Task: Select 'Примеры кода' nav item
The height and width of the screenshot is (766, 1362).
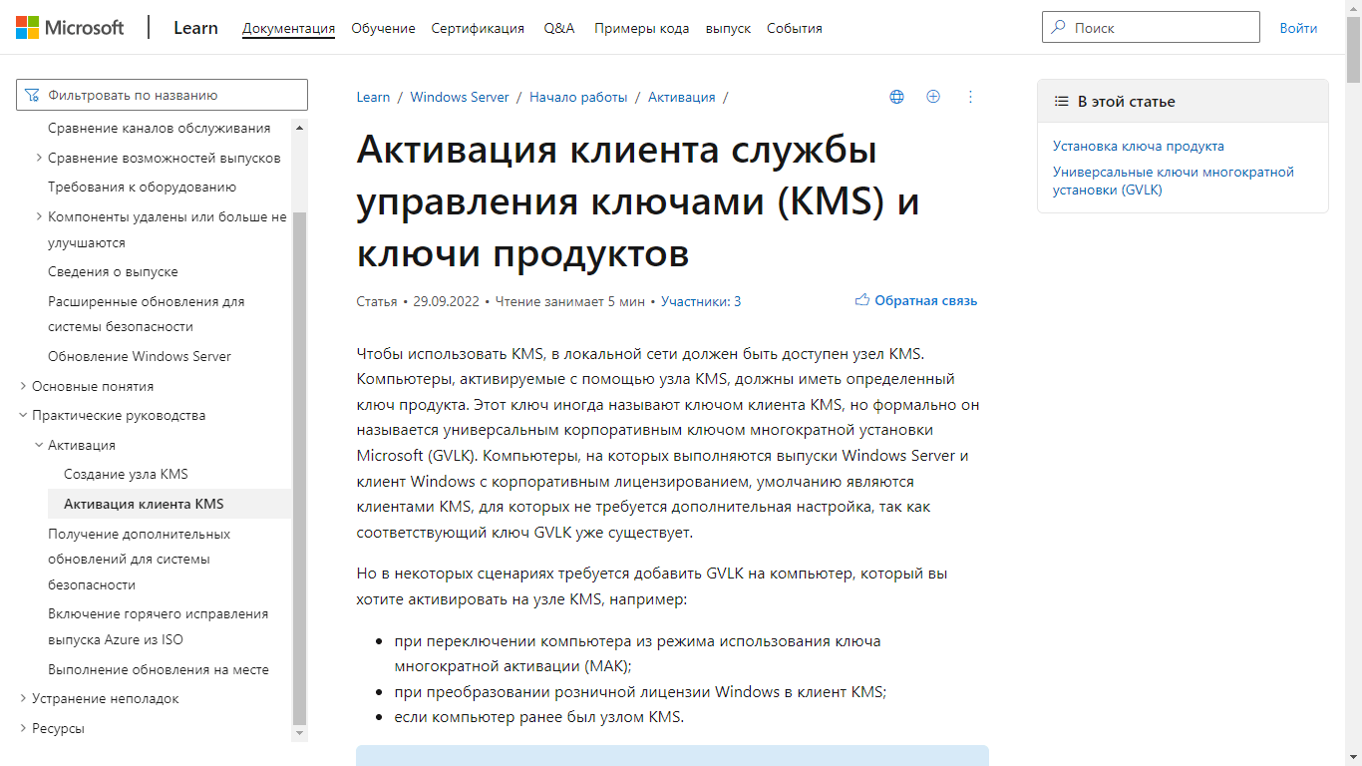Action: point(642,28)
